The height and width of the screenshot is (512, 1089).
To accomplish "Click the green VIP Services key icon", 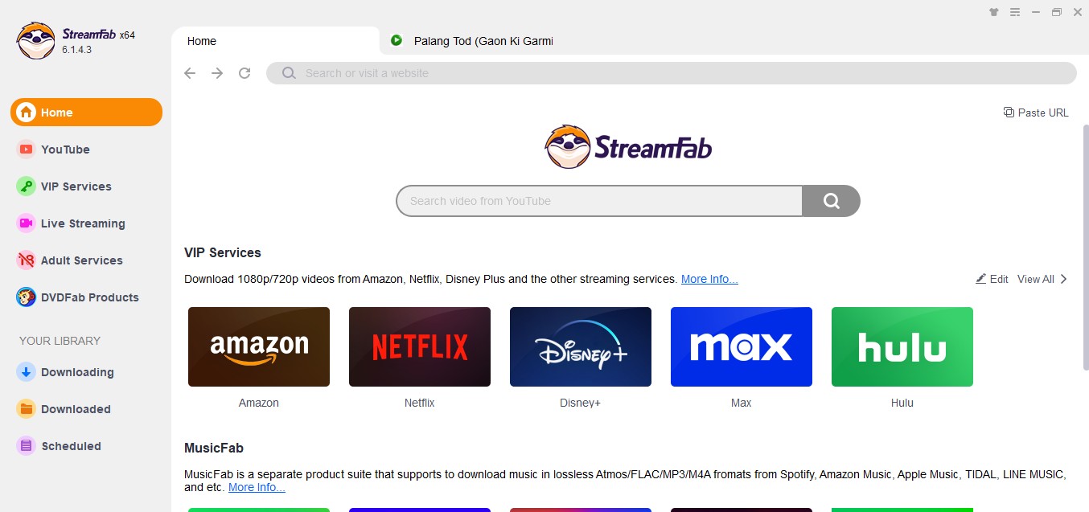I will pos(27,186).
